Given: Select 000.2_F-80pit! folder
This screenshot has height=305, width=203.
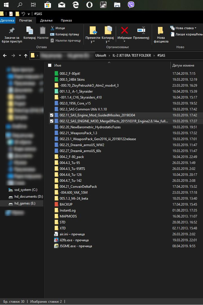Looking at the screenshot, I should (x=70, y=74).
